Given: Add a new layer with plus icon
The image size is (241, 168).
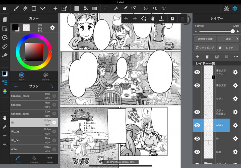Looking at the screenshot, I should click(x=197, y=57).
